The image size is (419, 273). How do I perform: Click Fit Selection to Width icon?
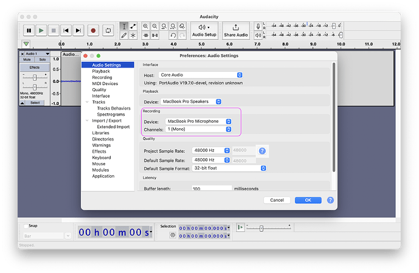point(164,26)
